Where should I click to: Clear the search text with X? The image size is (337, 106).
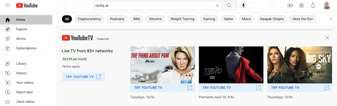click(x=217, y=5)
